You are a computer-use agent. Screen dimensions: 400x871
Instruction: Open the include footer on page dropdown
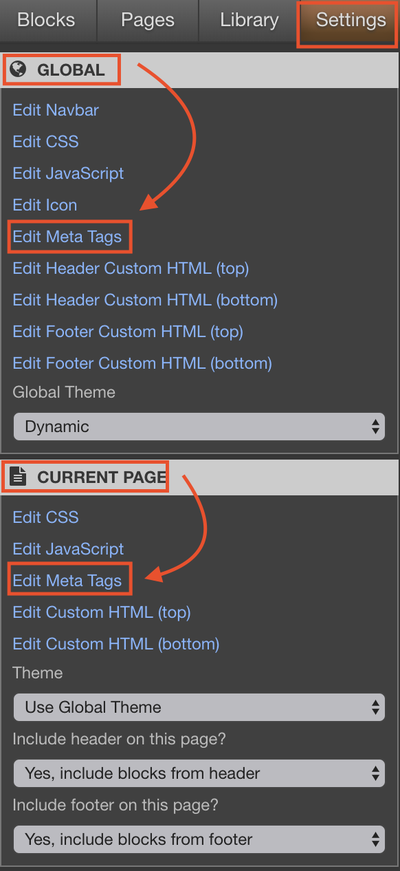click(x=199, y=839)
